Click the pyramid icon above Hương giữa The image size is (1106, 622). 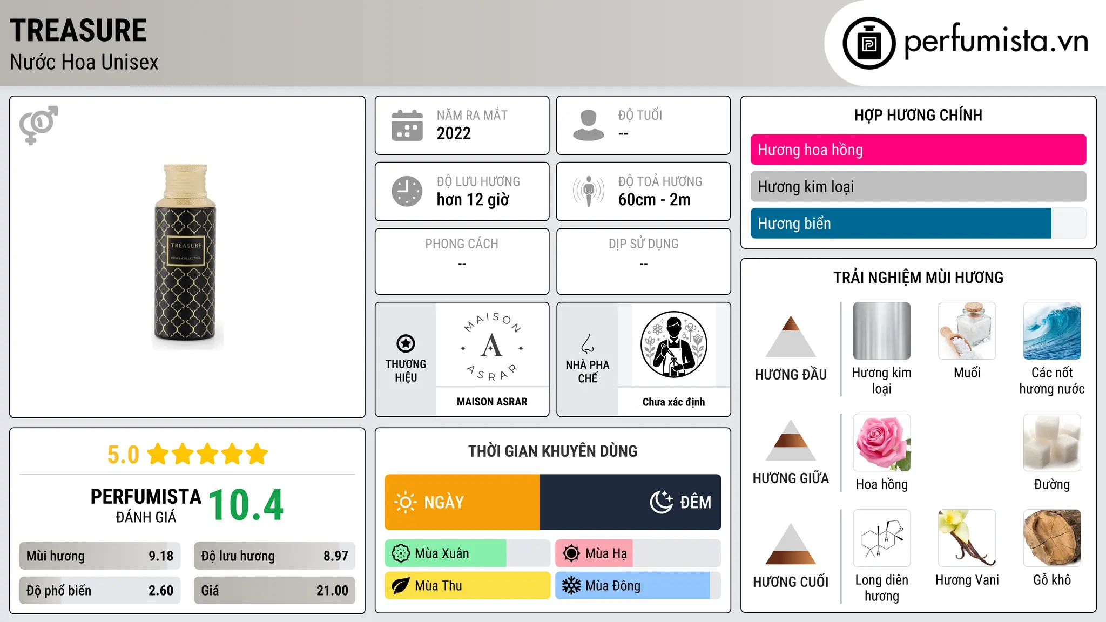point(791,440)
